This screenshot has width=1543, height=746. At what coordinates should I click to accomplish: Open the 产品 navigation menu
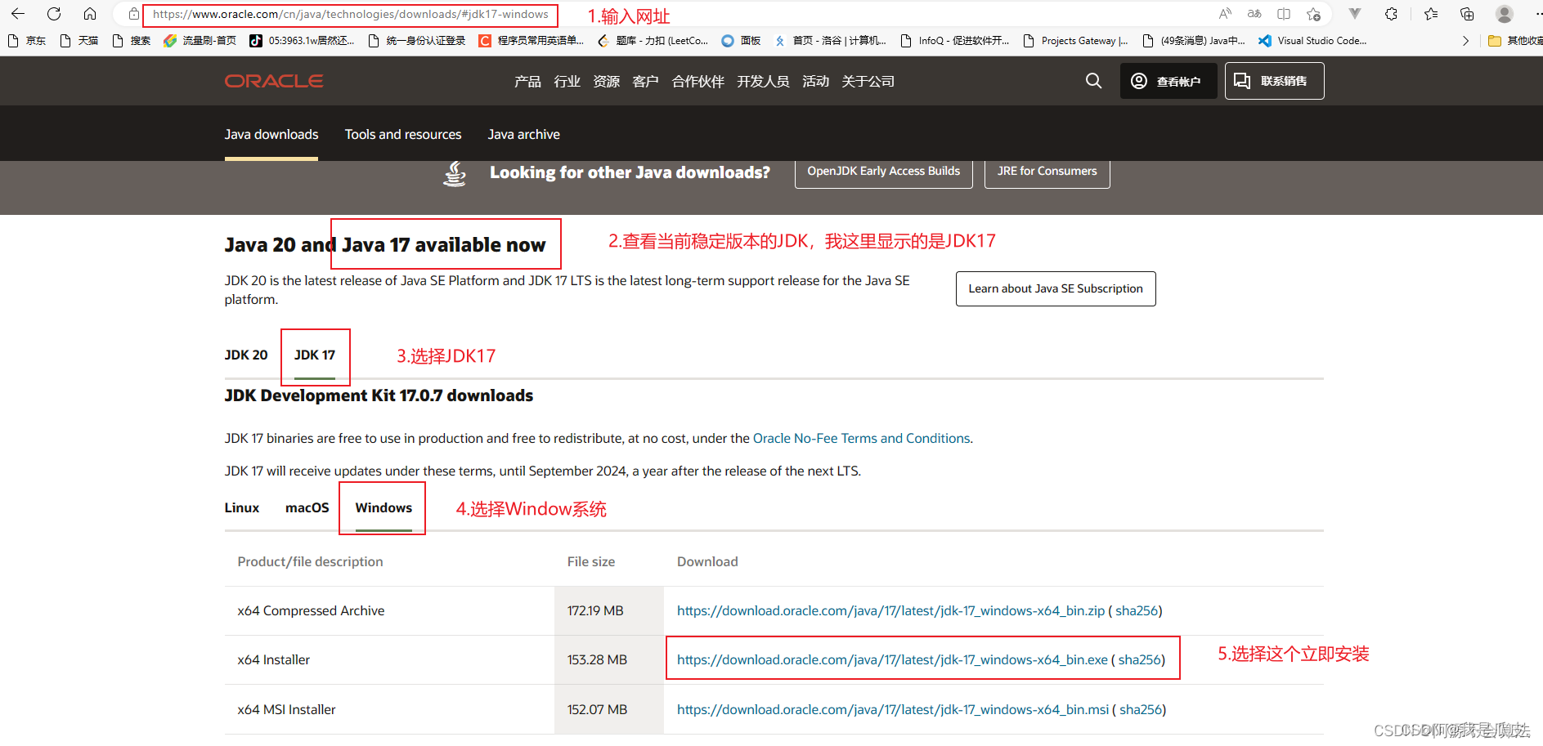point(527,81)
